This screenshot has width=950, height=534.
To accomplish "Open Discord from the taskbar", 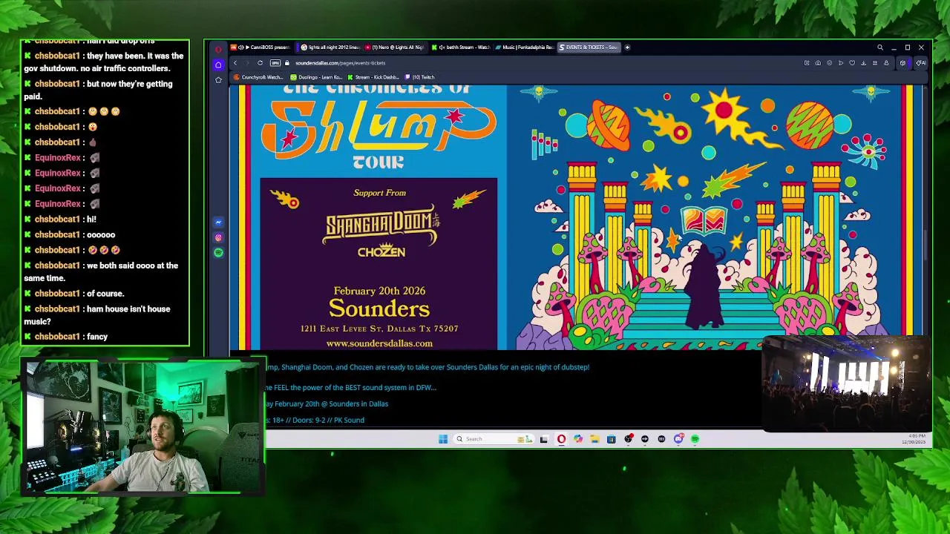I will pos(678,439).
